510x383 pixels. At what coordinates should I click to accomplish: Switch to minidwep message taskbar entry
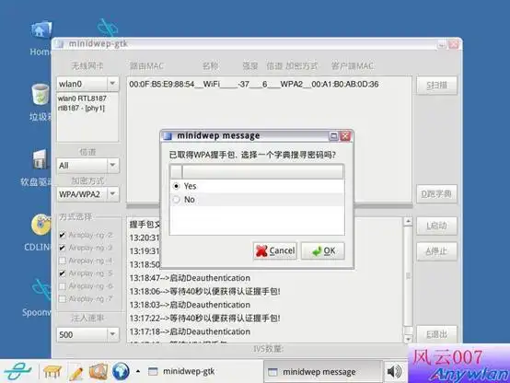[322, 372]
